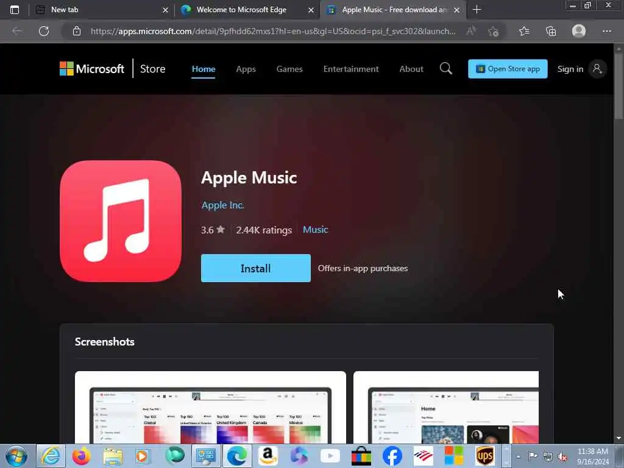
Task: Open the Microsoft Store bag taskbar icon
Action: tap(361, 456)
